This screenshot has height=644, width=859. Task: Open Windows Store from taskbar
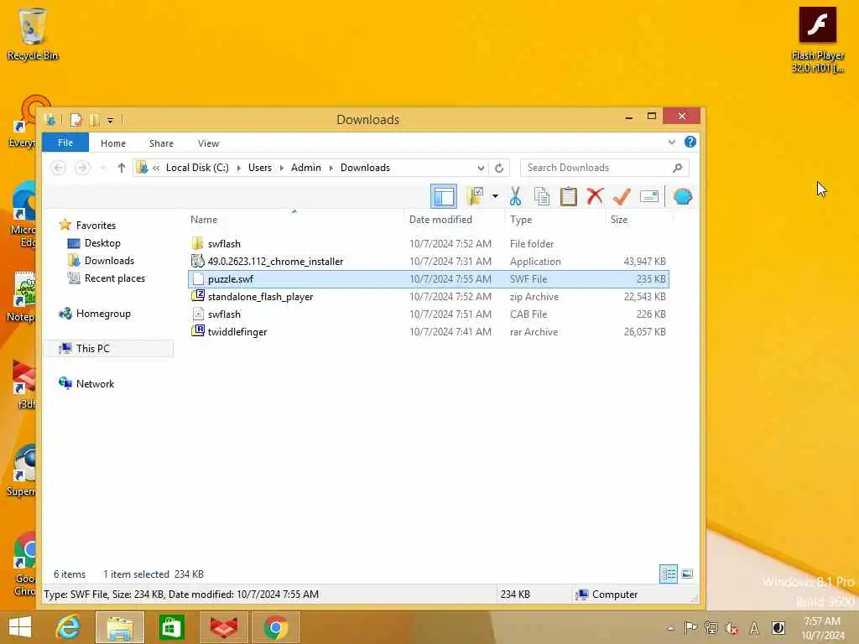point(171,627)
